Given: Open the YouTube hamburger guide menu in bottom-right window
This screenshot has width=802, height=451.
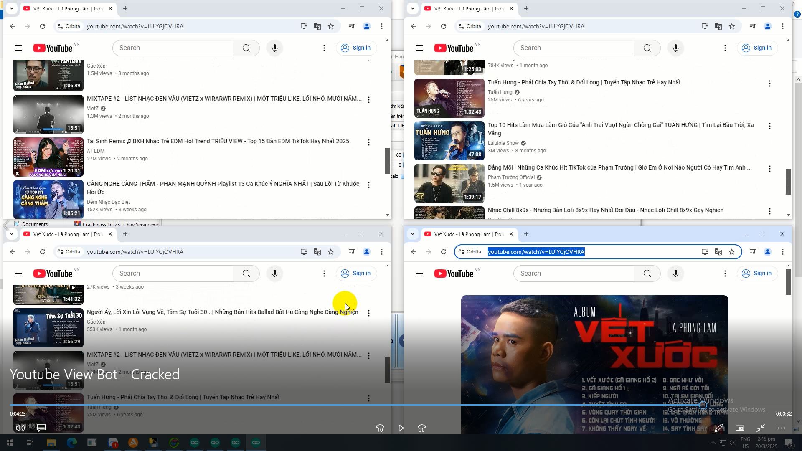Looking at the screenshot, I should pyautogui.click(x=419, y=274).
